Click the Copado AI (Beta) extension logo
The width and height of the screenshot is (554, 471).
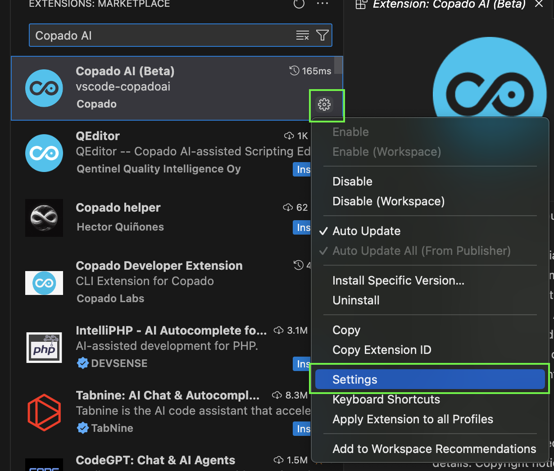click(x=44, y=88)
